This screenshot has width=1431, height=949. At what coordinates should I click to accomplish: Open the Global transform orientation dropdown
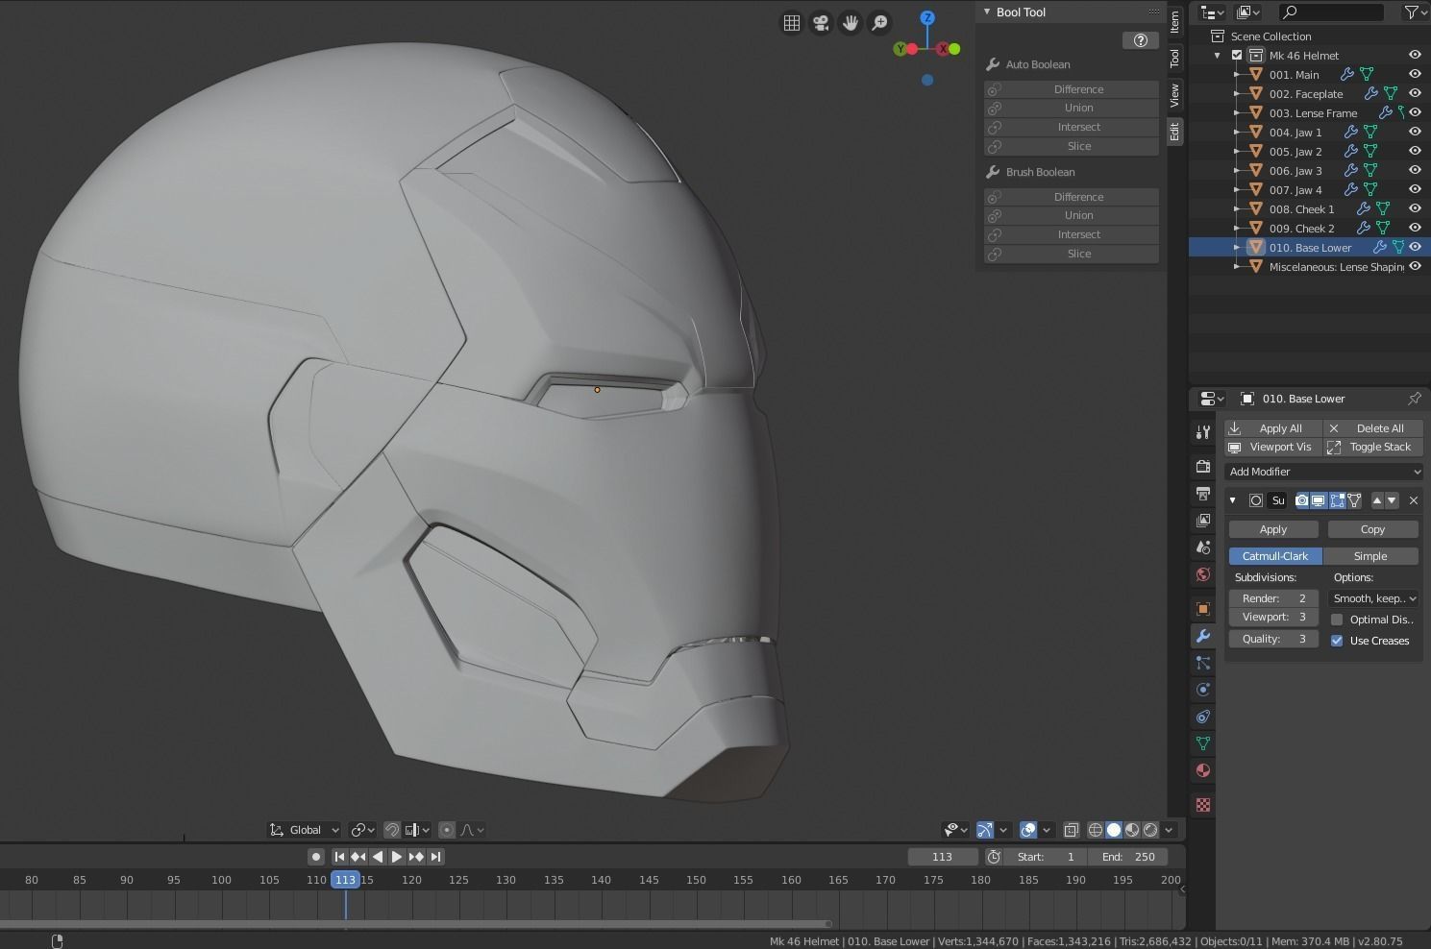click(305, 830)
